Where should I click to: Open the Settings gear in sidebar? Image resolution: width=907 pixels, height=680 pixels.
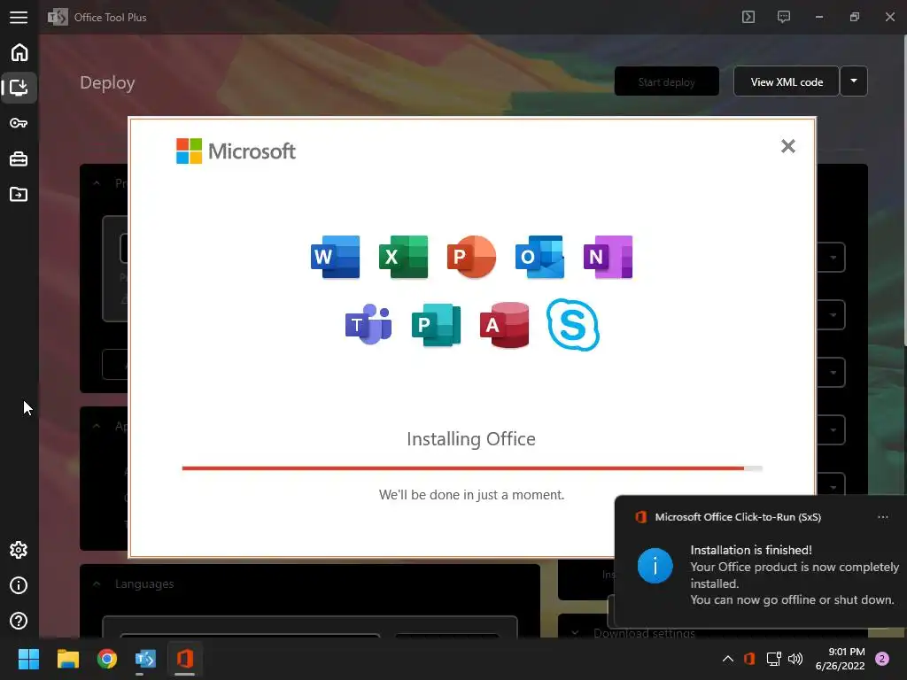click(x=19, y=550)
